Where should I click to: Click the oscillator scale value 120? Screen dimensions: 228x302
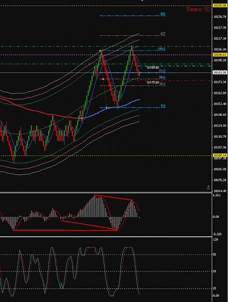pyautogui.click(x=215, y=240)
